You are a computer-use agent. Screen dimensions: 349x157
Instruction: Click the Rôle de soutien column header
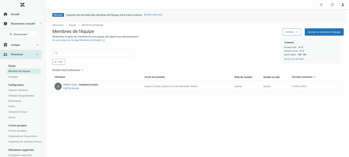pyautogui.click(x=243, y=77)
